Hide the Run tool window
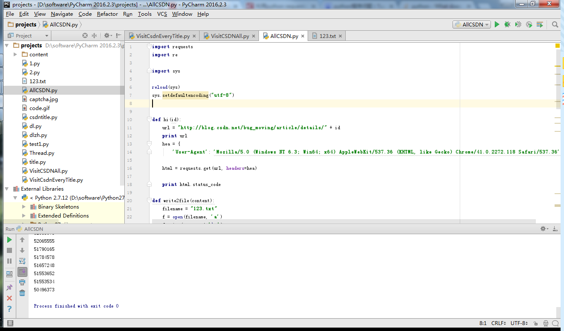564x331 pixels. [x=555, y=229]
